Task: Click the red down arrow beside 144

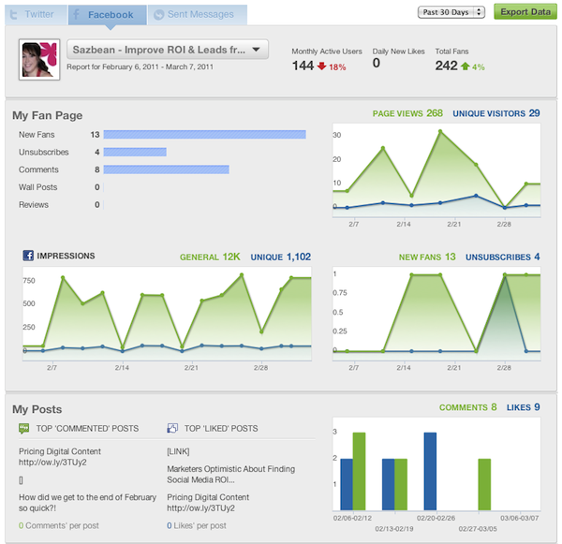Action: pyautogui.click(x=324, y=66)
